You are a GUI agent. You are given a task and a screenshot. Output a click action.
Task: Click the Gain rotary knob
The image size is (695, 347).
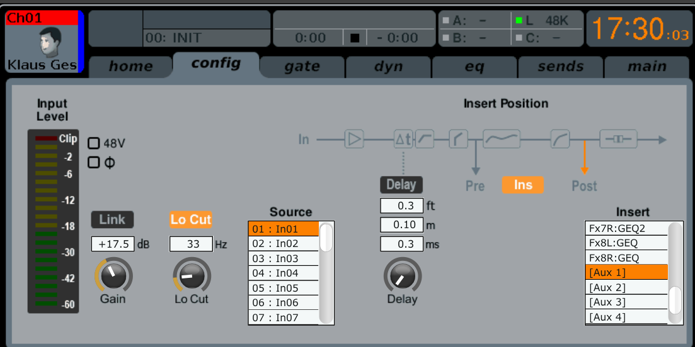[113, 276]
